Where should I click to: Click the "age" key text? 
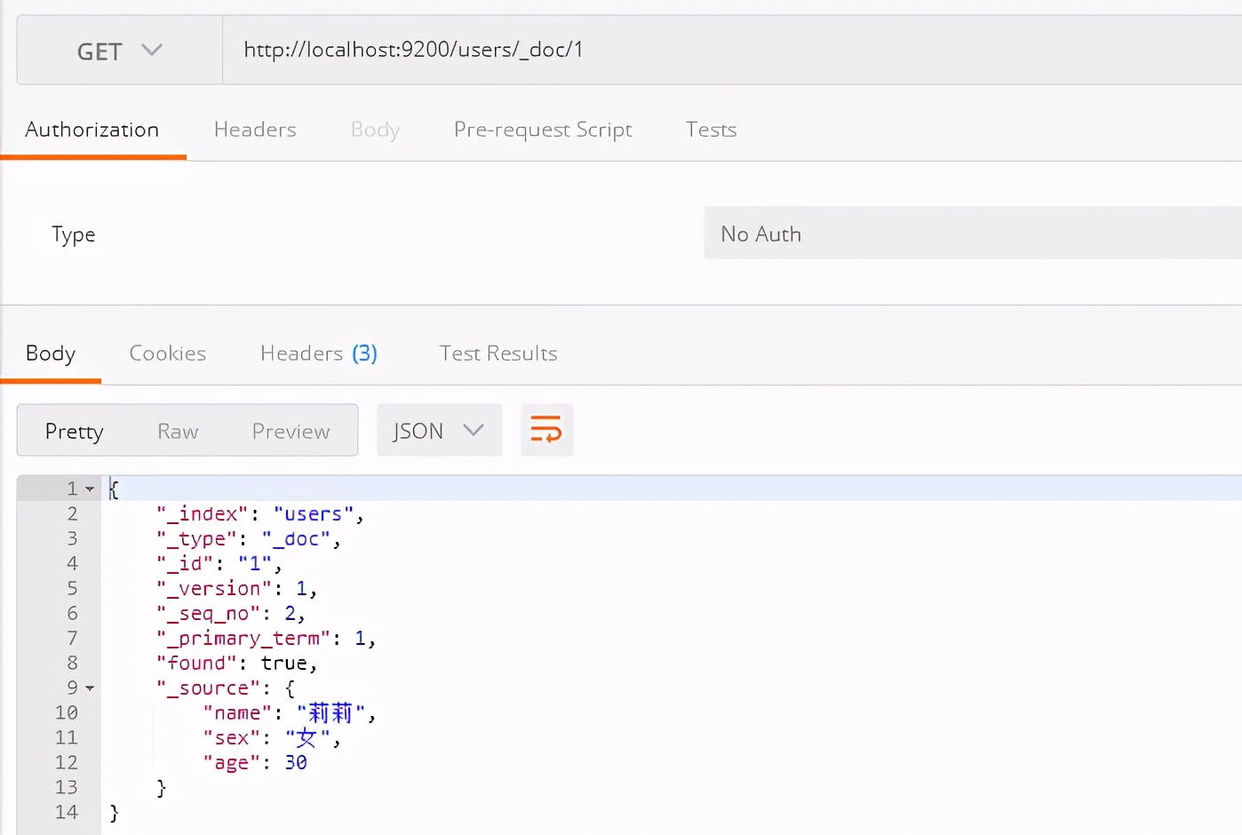[232, 763]
